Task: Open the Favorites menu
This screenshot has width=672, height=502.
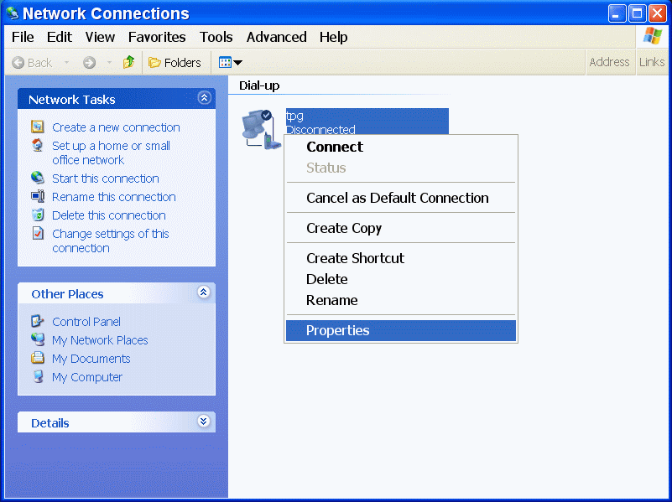Action: click(157, 37)
